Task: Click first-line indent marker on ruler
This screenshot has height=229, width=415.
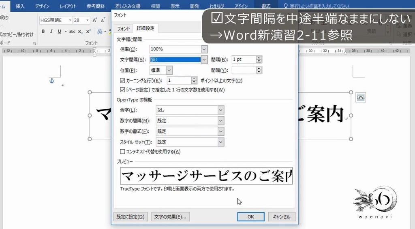Action: [94, 49]
